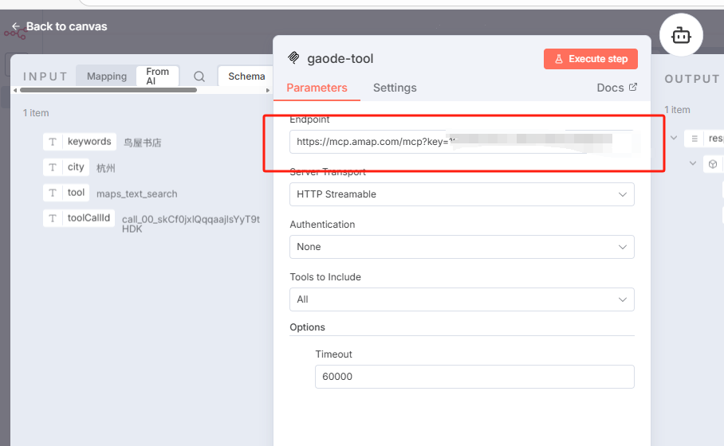Image resolution: width=724 pixels, height=446 pixels.
Task: Open the Docs link
Action: [x=616, y=88]
